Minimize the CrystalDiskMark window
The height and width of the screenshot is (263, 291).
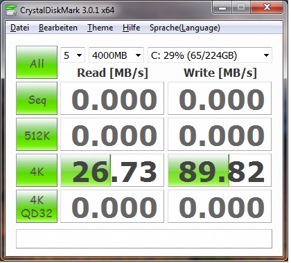tap(222, 8)
